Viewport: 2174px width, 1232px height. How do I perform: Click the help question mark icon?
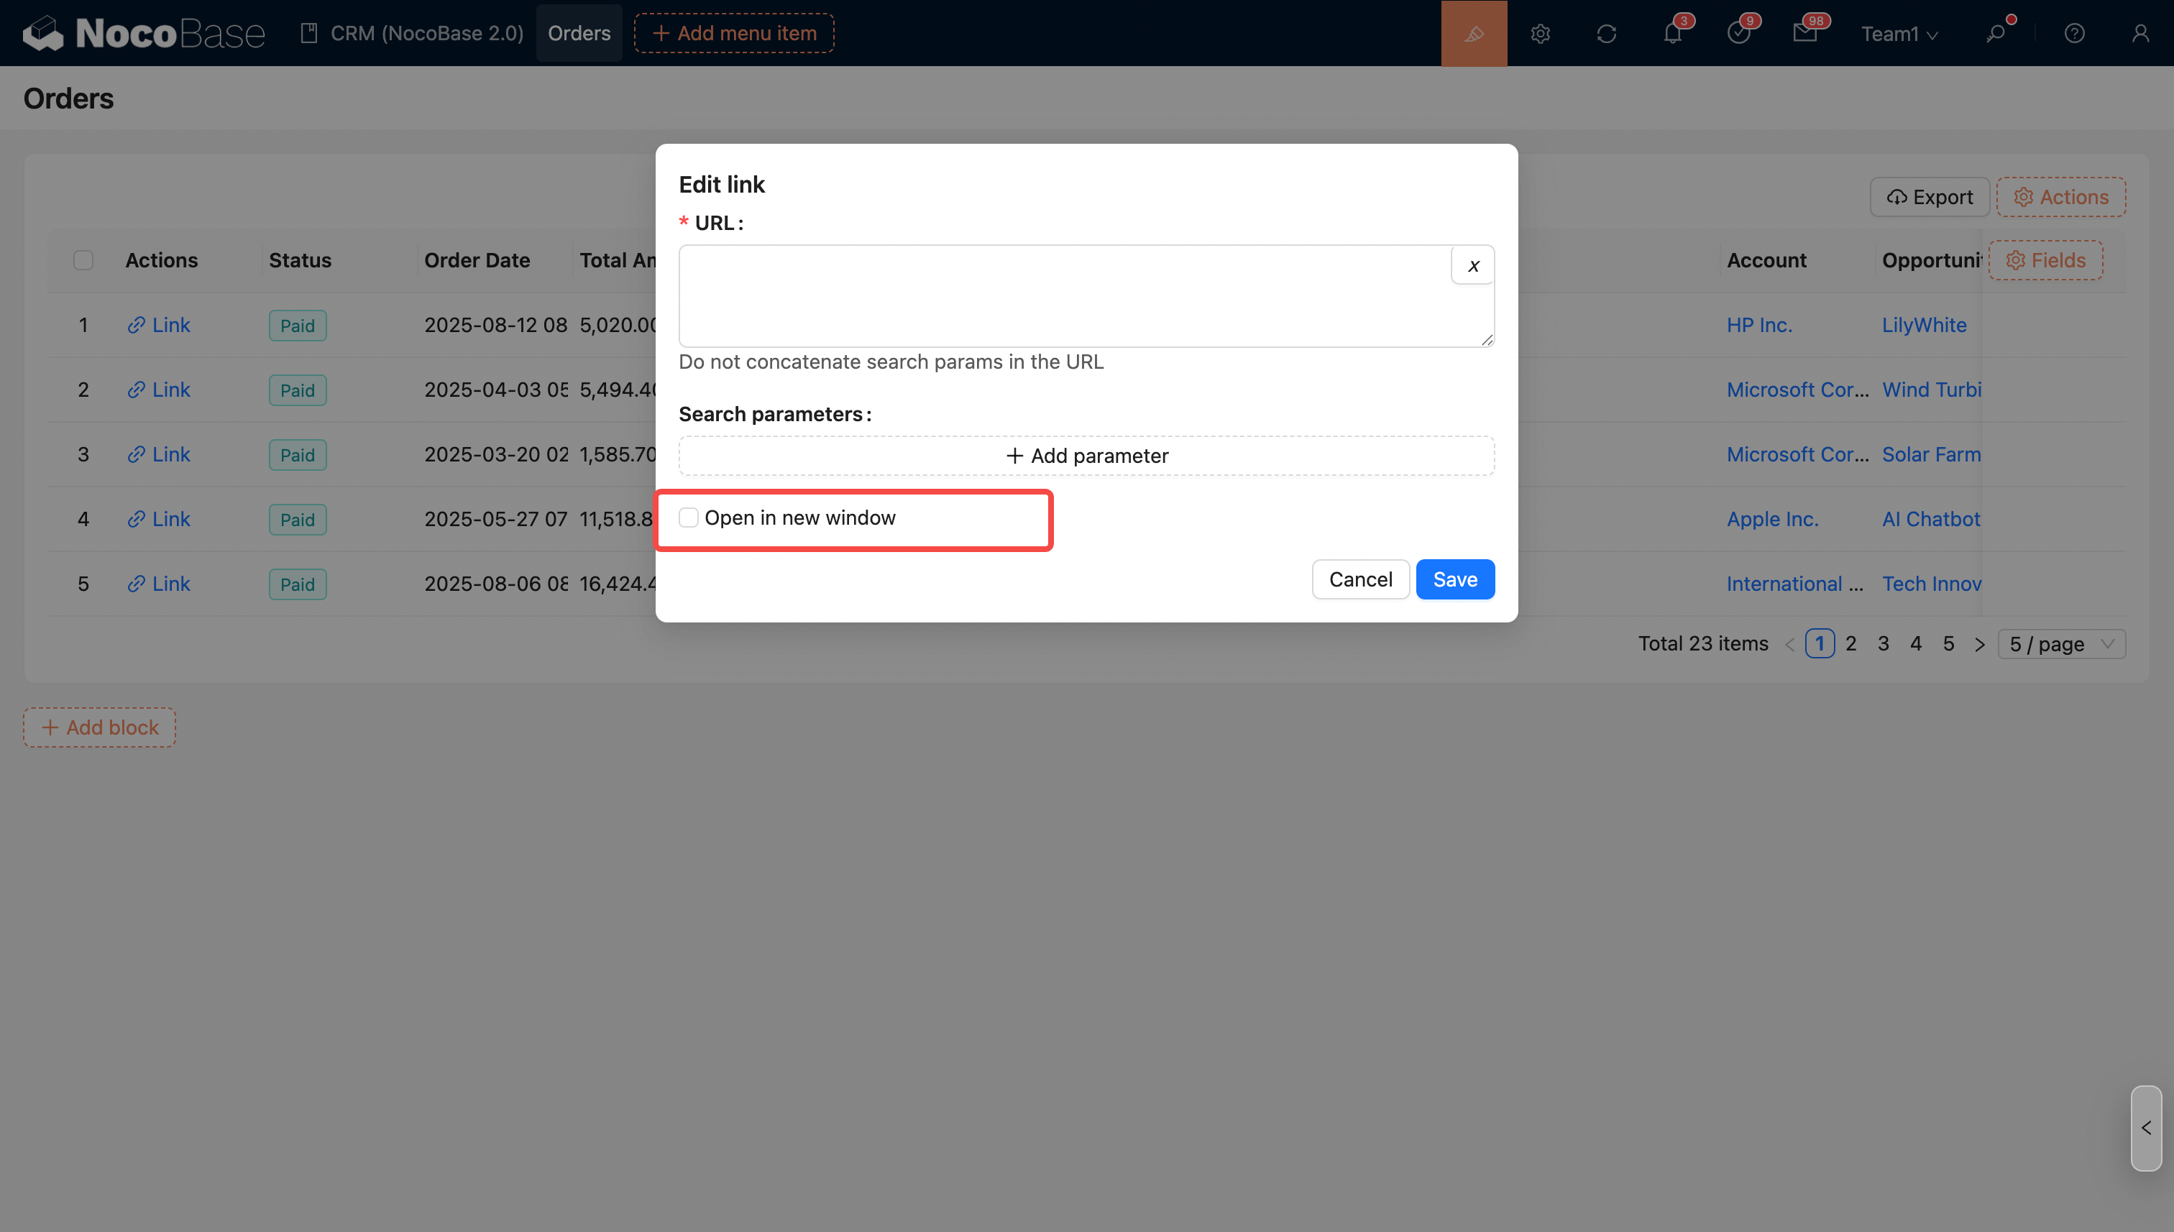click(2074, 33)
